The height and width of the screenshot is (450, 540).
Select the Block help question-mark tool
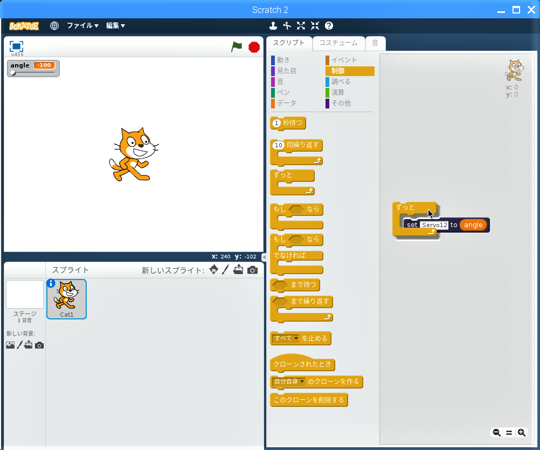[329, 26]
